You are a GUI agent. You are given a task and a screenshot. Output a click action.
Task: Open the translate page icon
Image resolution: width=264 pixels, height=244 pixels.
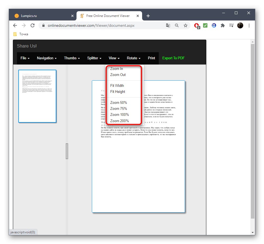168,25
